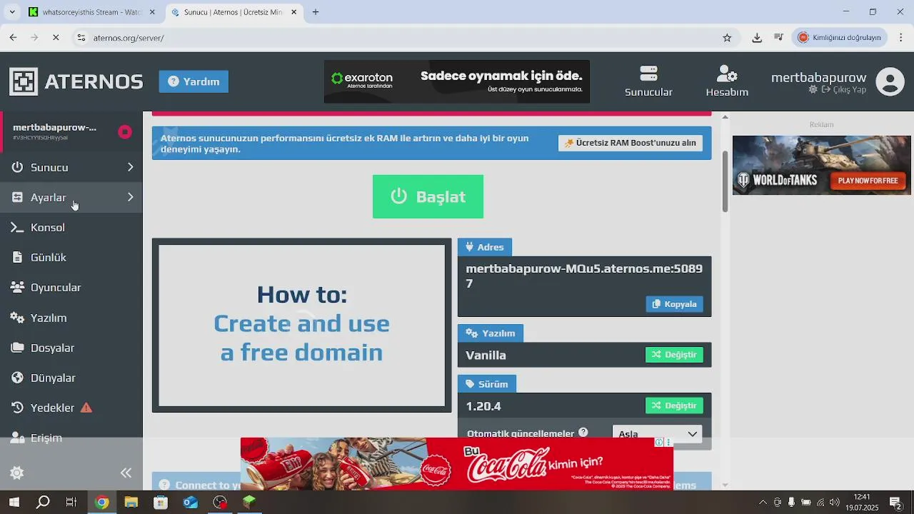Open the browser media control icon
The image size is (914, 514).
[778, 37]
